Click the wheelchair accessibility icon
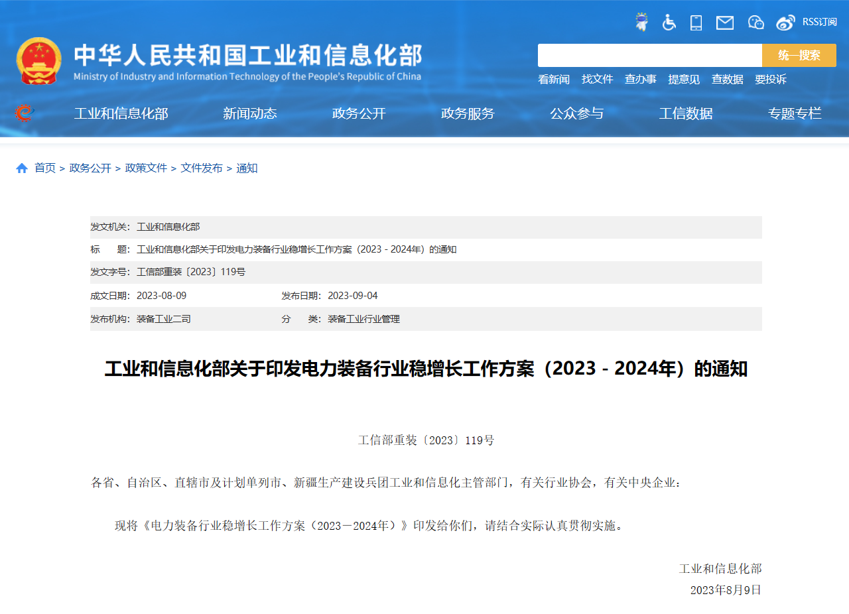Screen dimensions: 849x614 (669, 22)
